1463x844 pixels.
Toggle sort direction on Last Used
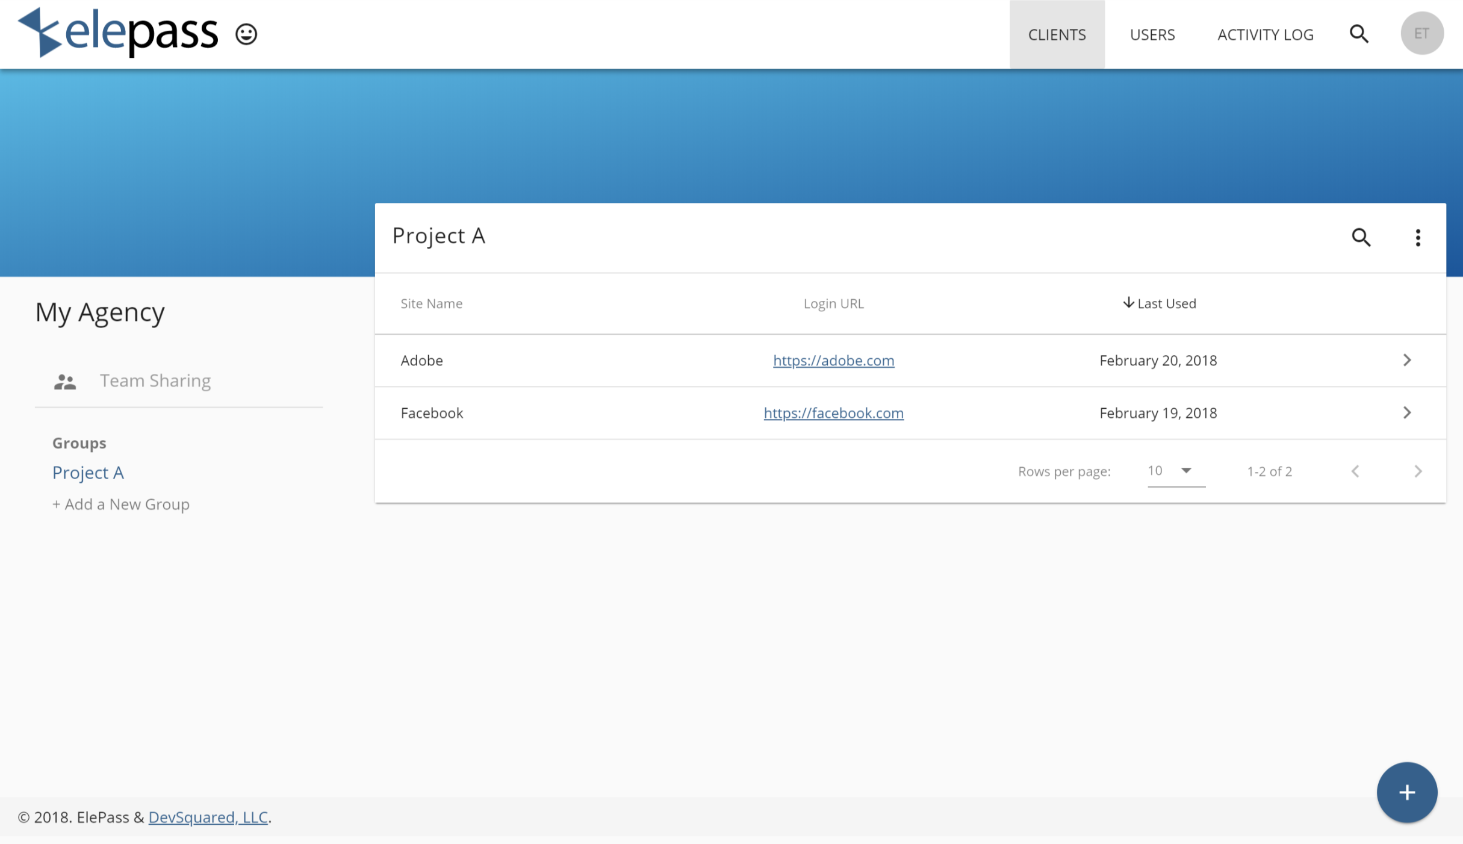point(1159,303)
